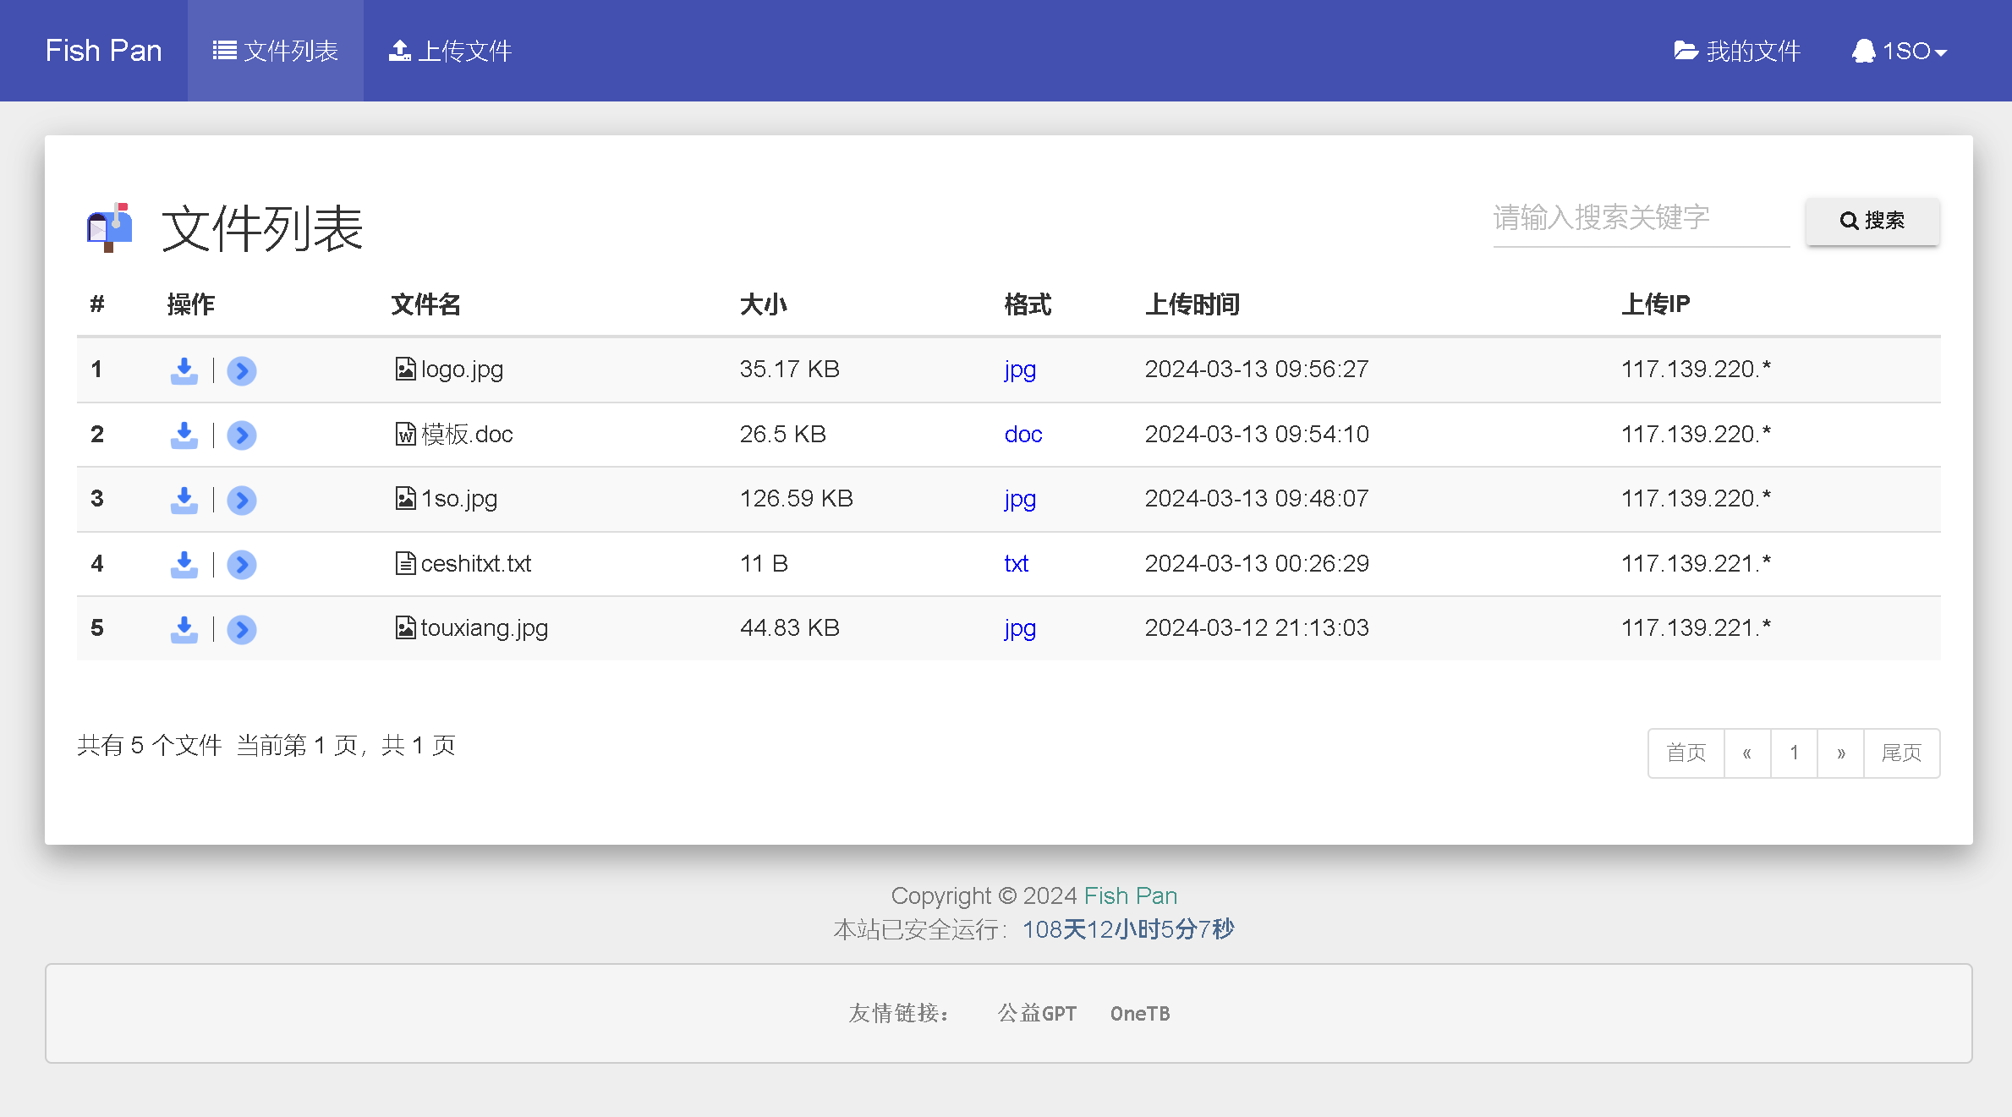Click the preview icon for 1so.jpg
The width and height of the screenshot is (2012, 1117).
(242, 498)
